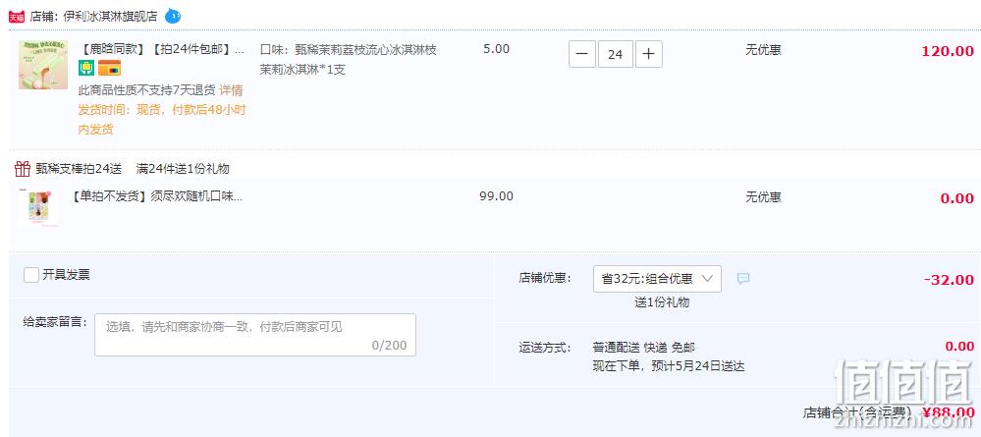Open product title 【鹿晗同款】【拍24件包邮】
981x437 pixels.
[161, 50]
